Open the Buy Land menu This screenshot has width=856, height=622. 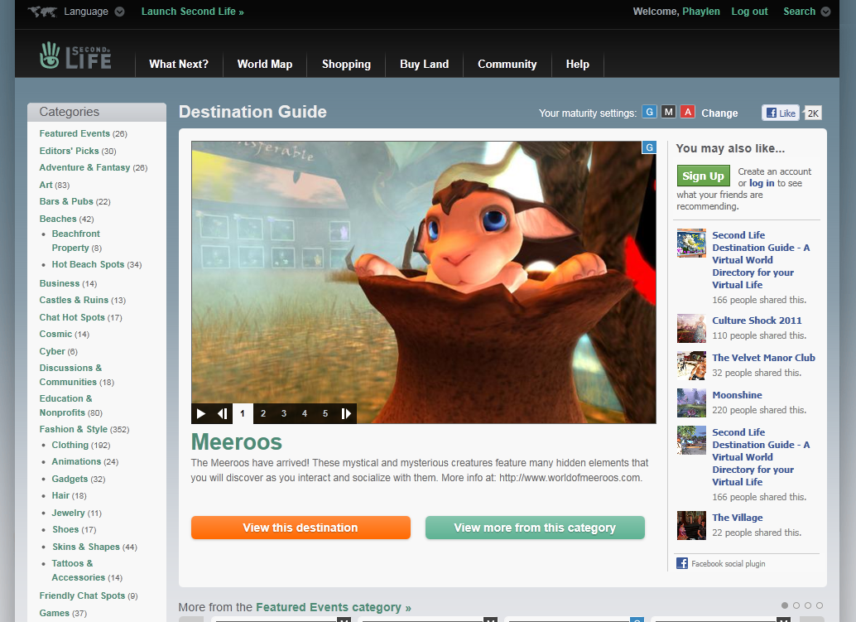424,65
